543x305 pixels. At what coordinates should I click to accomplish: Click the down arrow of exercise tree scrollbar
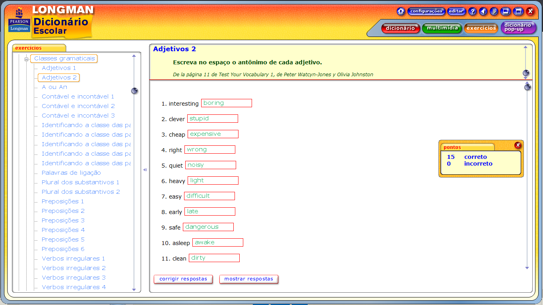pyautogui.click(x=134, y=290)
